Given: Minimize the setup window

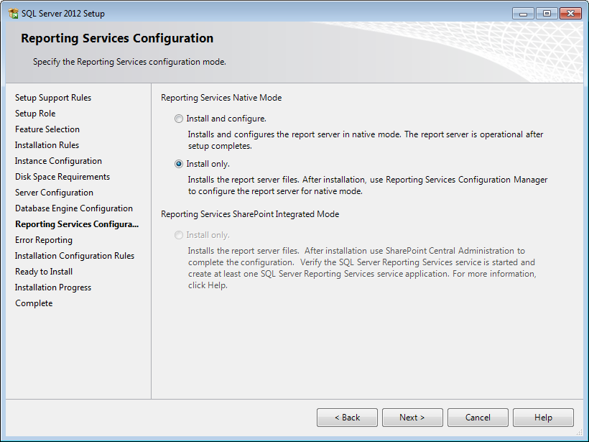Looking at the screenshot, I should tap(523, 14).
